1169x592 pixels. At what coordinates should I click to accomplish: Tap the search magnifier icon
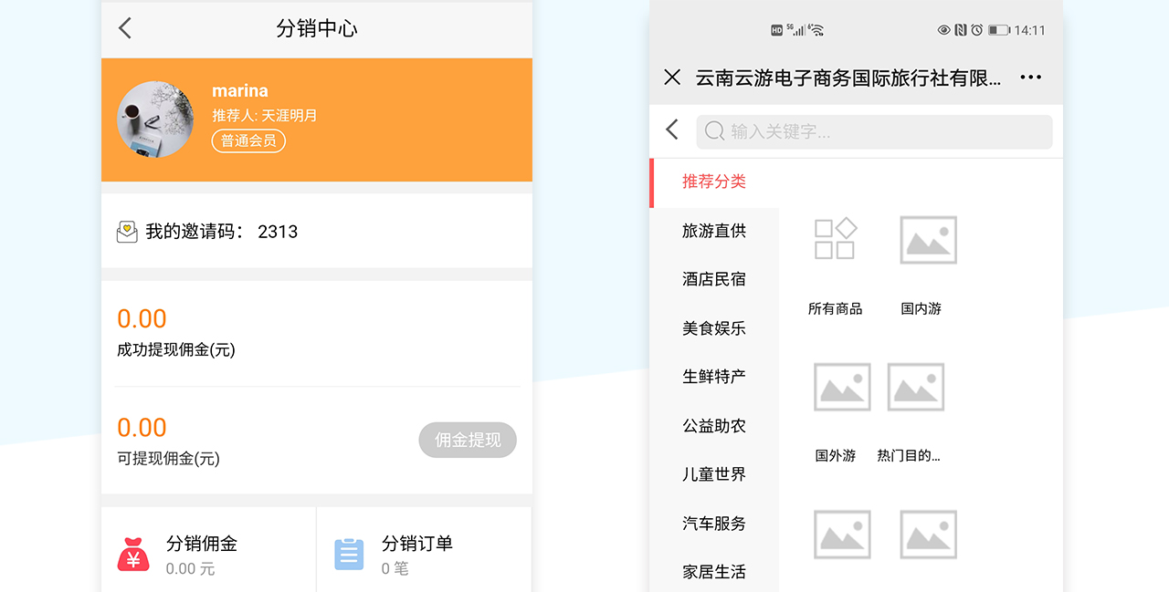[x=715, y=131]
